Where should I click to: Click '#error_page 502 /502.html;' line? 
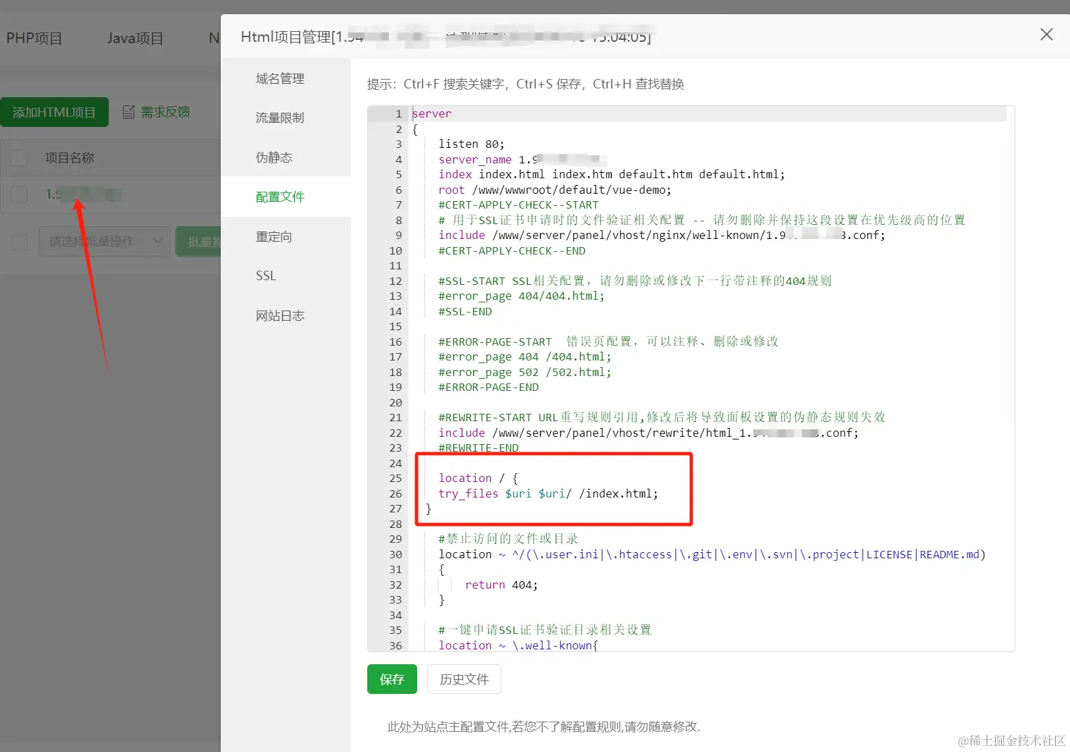point(525,372)
